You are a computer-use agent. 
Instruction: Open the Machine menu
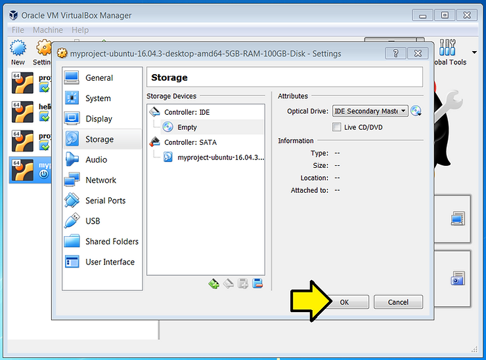pyautogui.click(x=48, y=30)
